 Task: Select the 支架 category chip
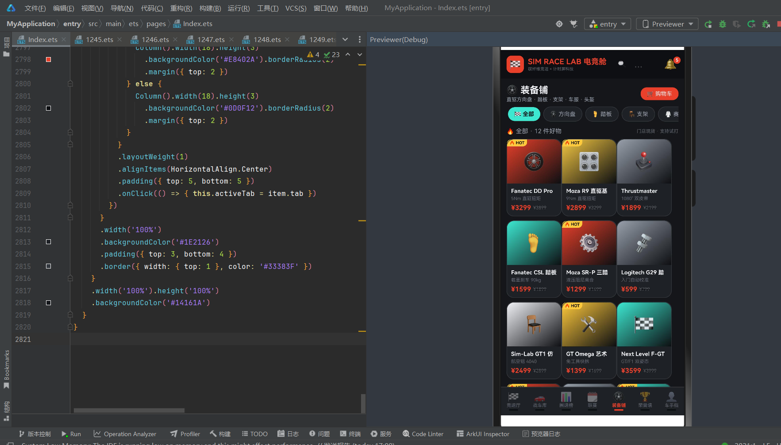coord(638,114)
